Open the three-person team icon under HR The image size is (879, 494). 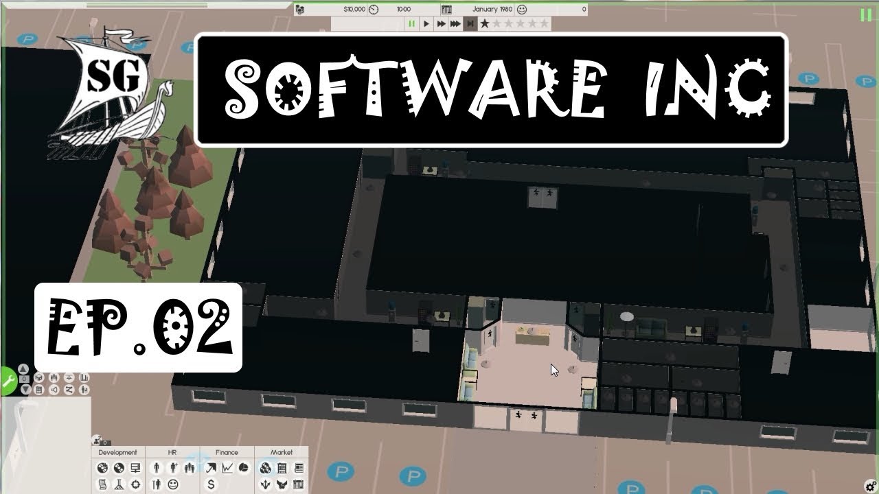(190, 468)
